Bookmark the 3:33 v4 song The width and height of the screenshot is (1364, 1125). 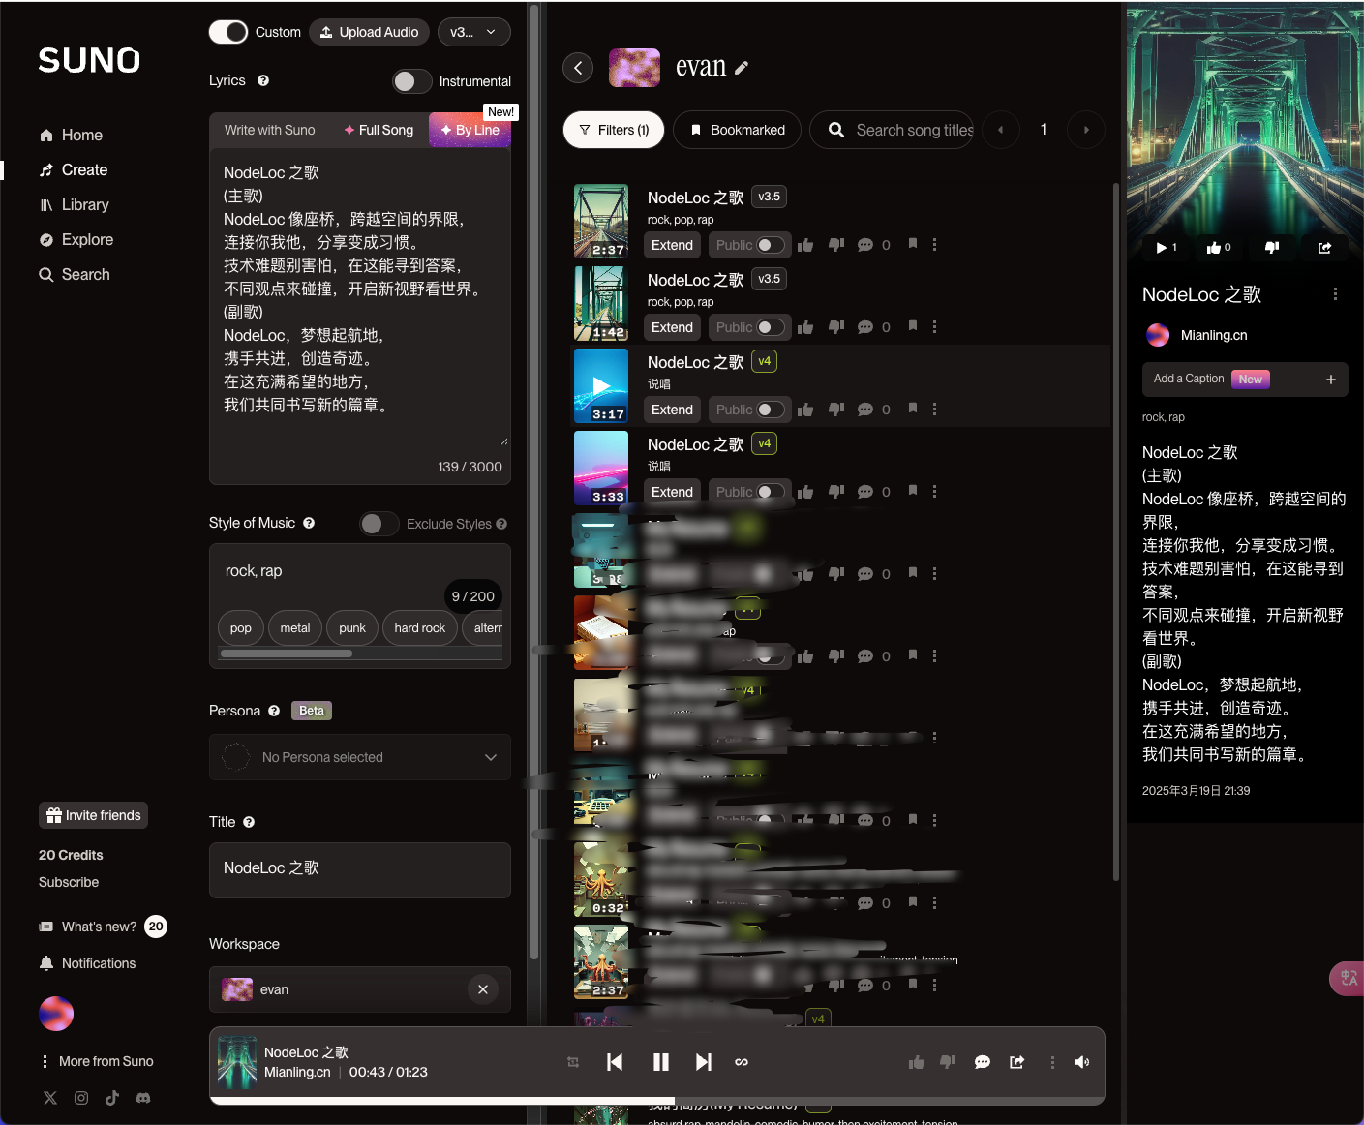pos(913,491)
